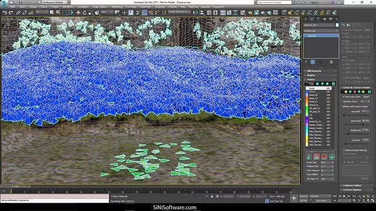Screen dimensions: 376x211
Task: Click Configure Modifier Sets icon under stack
Action: point(331,62)
